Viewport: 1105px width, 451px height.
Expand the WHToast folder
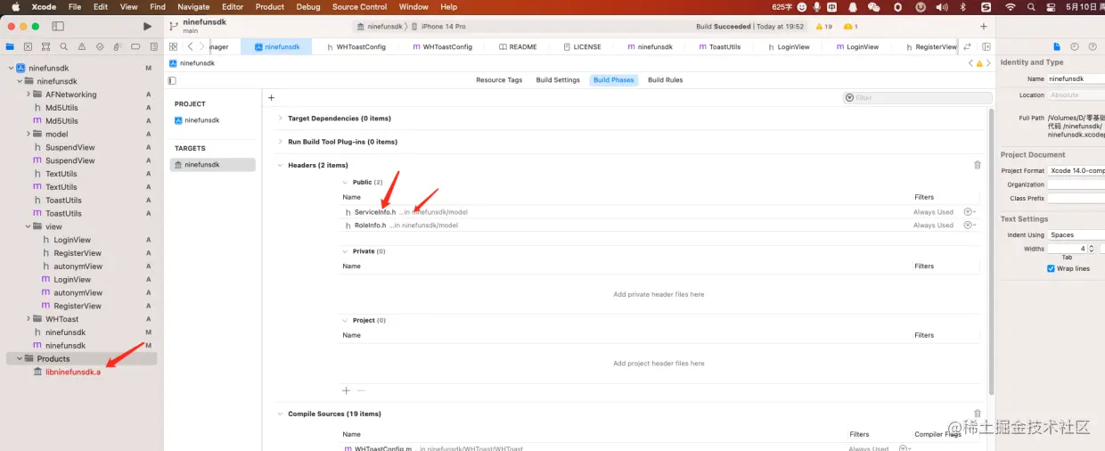click(28, 319)
